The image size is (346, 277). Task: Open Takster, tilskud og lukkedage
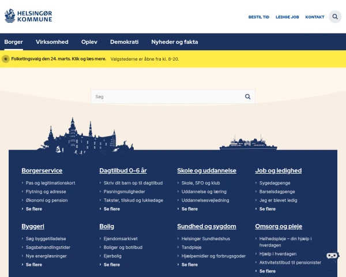(x=133, y=200)
